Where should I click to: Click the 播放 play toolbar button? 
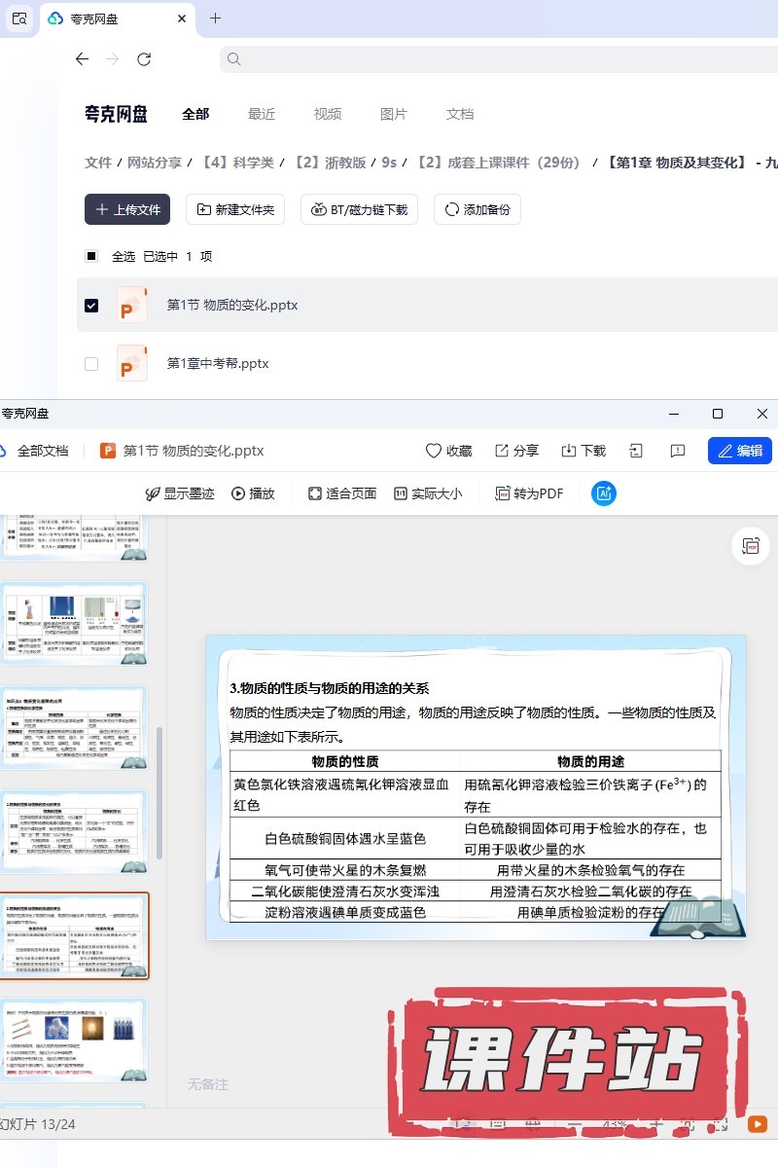point(253,493)
